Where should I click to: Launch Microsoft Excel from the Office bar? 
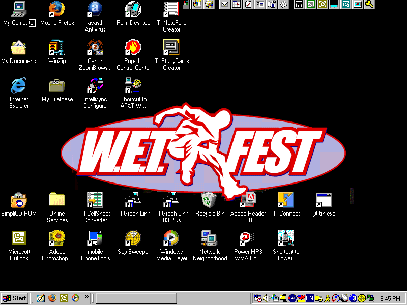(311, 4)
